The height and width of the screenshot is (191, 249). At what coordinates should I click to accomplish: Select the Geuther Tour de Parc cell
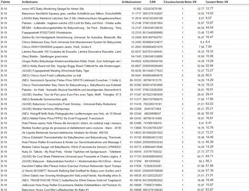pyautogui.click(x=71, y=94)
